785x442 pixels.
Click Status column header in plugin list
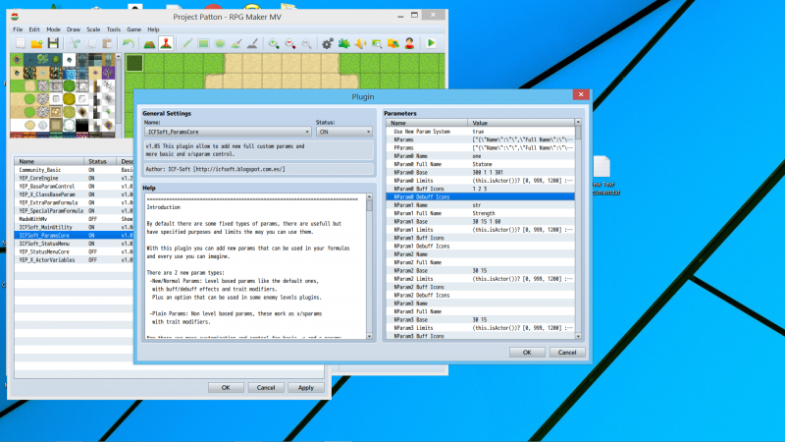point(100,161)
